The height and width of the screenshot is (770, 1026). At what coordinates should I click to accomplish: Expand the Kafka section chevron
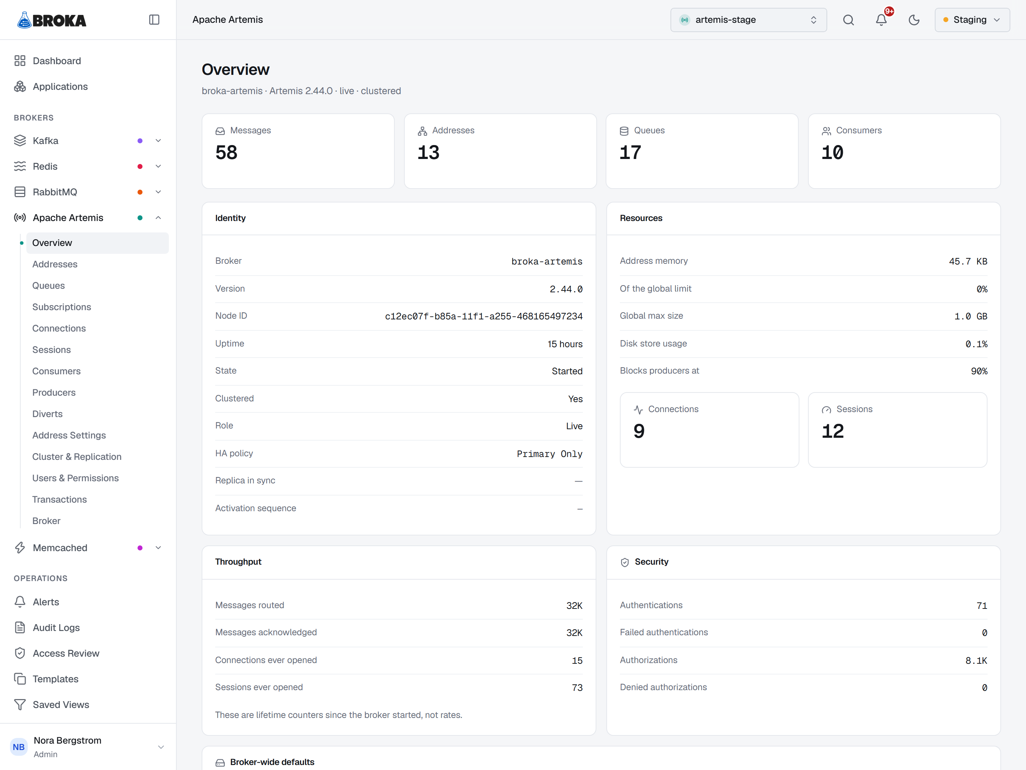tap(158, 141)
